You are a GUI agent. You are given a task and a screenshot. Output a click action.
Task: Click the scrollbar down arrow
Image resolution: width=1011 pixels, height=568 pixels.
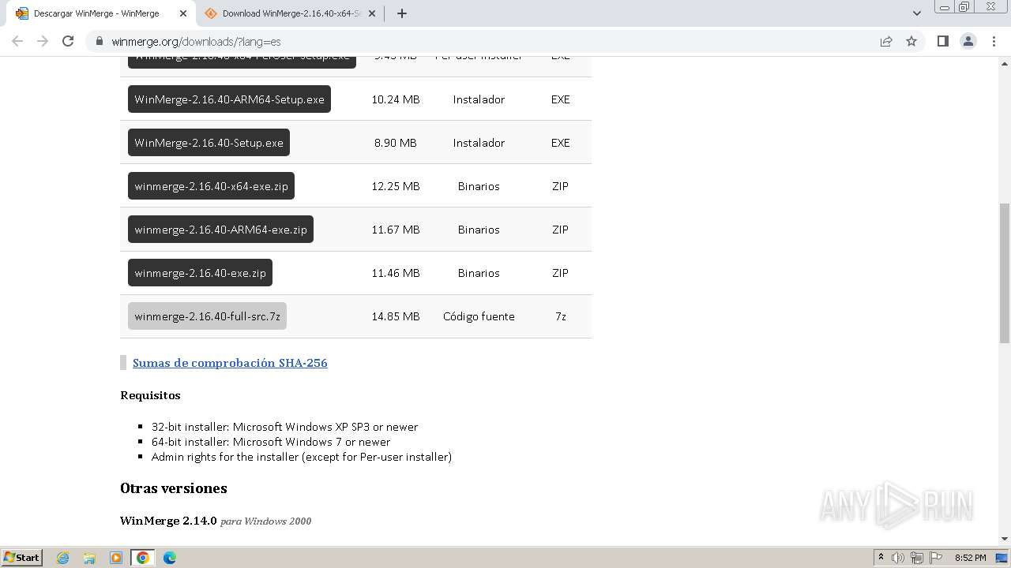point(1004,539)
